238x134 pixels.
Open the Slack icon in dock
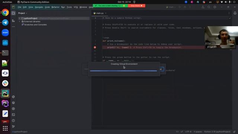(x=5, y=83)
